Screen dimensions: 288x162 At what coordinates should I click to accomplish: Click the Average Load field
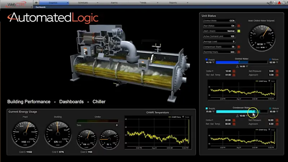point(219,41)
